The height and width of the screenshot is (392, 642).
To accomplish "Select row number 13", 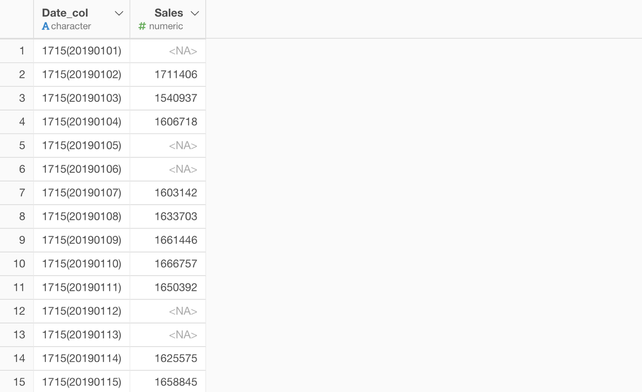I will point(19,335).
